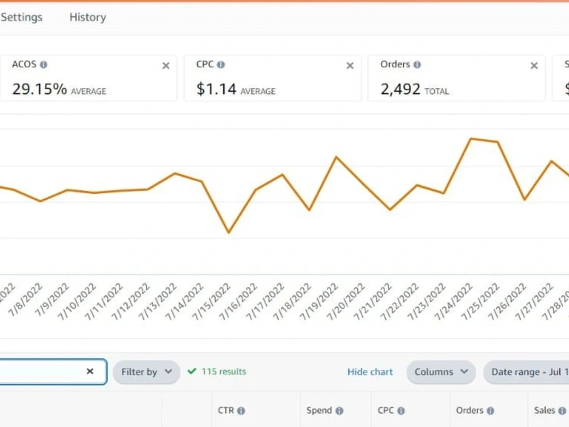Open CTR column info tooltip icon
The height and width of the screenshot is (427, 569).
241,410
